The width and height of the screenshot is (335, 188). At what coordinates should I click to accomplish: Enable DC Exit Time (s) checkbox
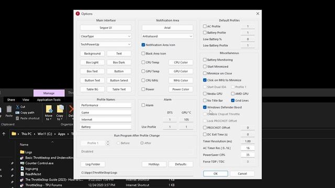[205, 135]
